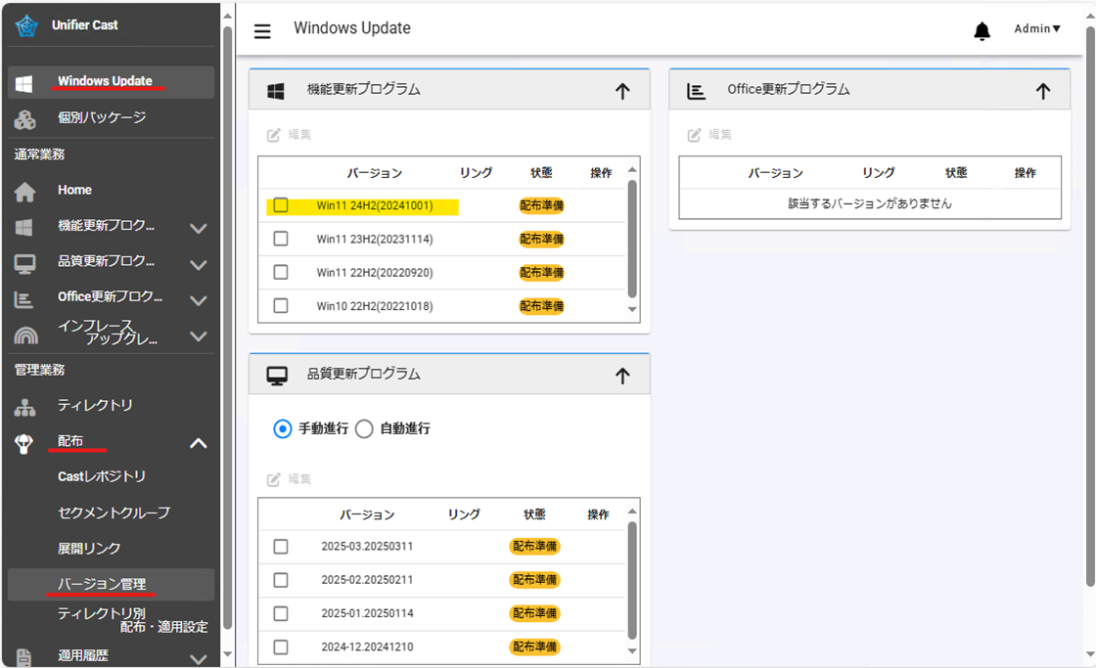Click 配布準備 badge for 2025-03.20250311
This screenshot has width=1096, height=668.
(x=534, y=547)
